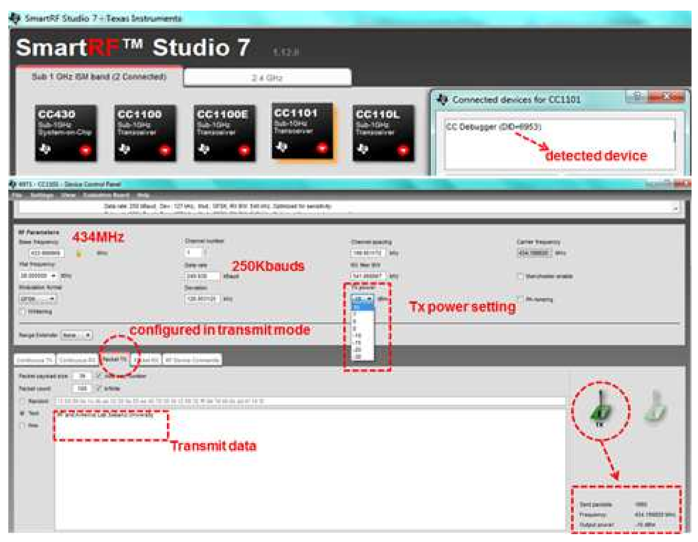Click the typical settings description text
The height and width of the screenshot is (542, 698).
tap(217, 206)
